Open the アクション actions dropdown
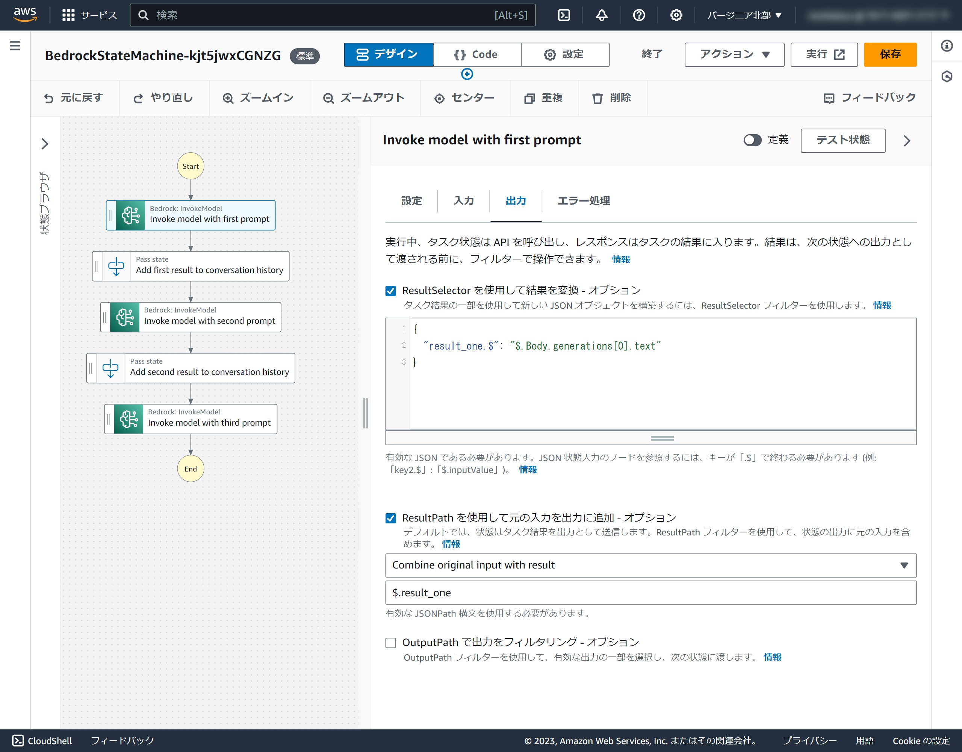 734,55
